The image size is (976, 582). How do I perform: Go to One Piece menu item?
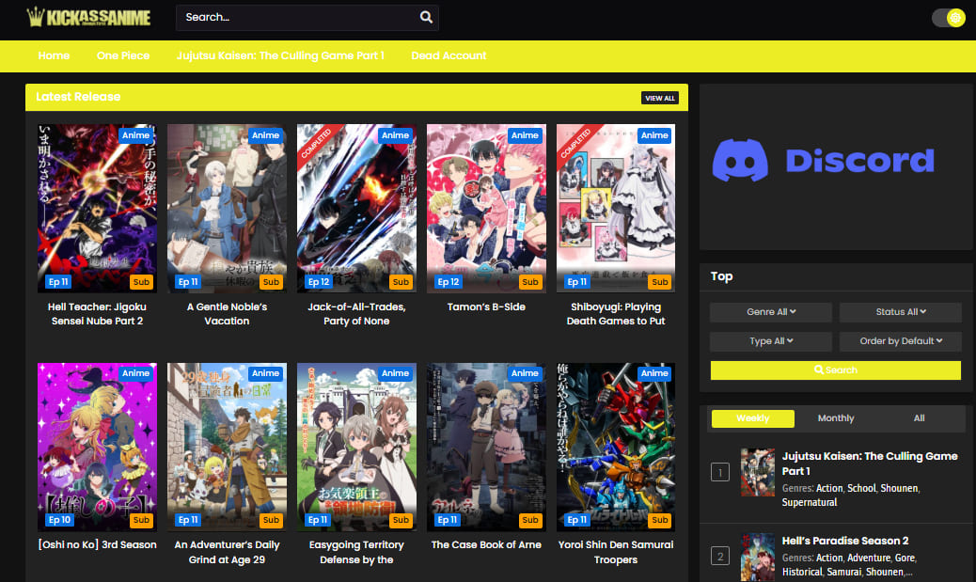pos(123,55)
